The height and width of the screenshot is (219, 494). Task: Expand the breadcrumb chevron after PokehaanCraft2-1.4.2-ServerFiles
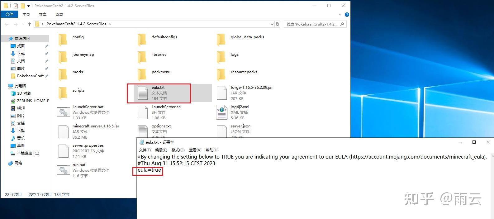point(110,24)
